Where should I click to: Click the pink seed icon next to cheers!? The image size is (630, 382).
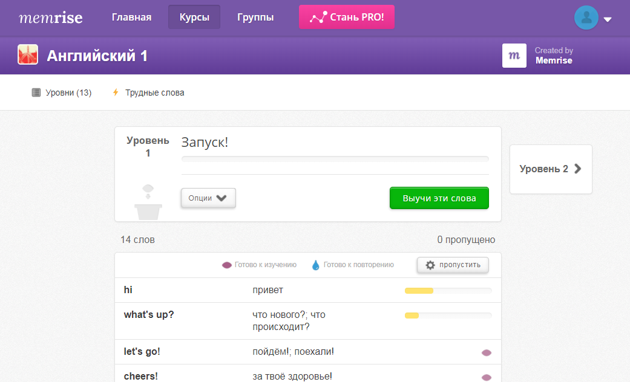pyautogui.click(x=486, y=375)
